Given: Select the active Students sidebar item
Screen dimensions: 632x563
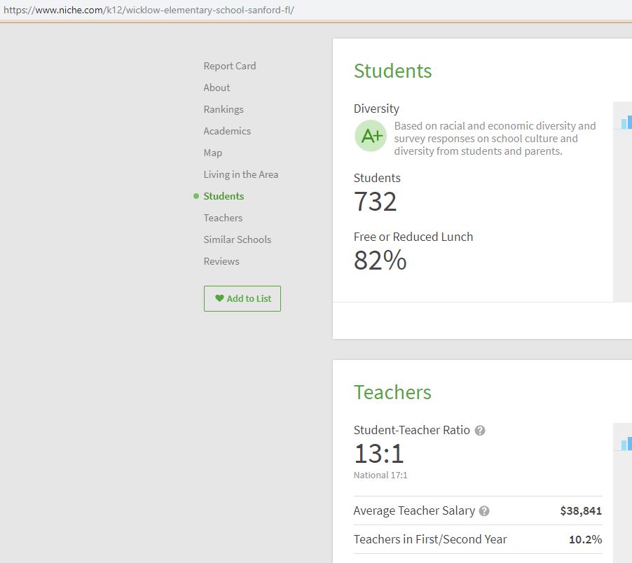Looking at the screenshot, I should 224,196.
